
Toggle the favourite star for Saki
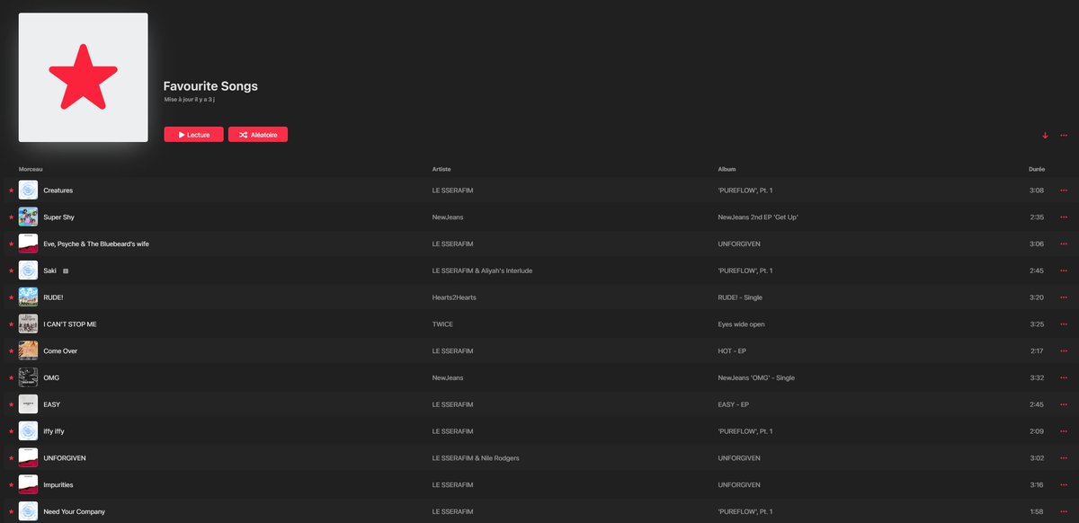click(12, 270)
